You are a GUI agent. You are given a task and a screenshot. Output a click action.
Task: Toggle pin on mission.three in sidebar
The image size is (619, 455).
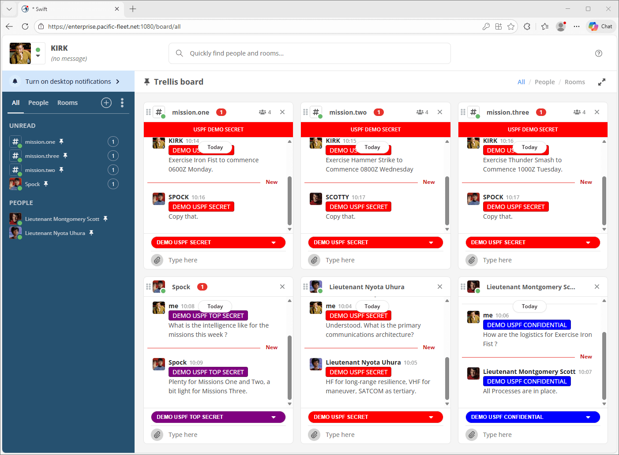coord(65,156)
